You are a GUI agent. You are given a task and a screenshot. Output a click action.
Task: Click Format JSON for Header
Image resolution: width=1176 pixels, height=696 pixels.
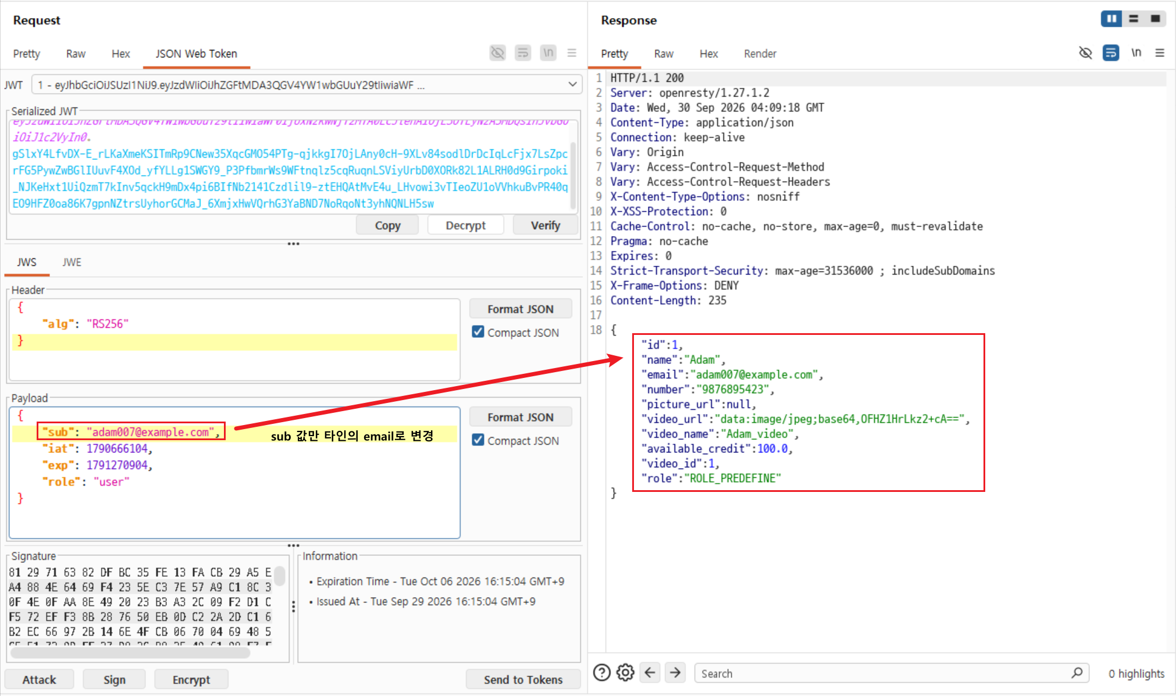(521, 309)
